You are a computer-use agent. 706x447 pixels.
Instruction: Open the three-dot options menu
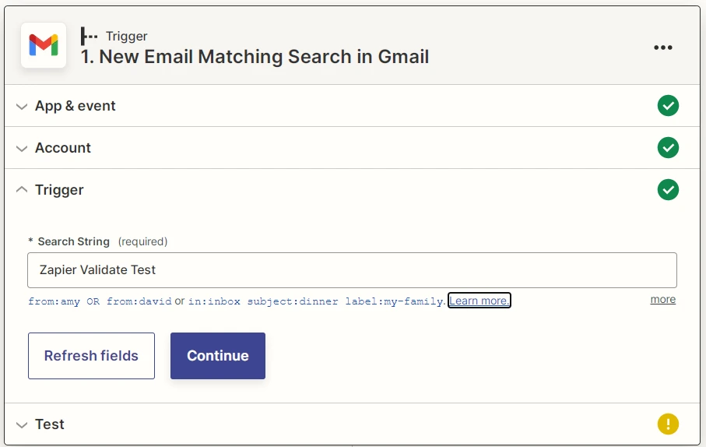click(662, 48)
